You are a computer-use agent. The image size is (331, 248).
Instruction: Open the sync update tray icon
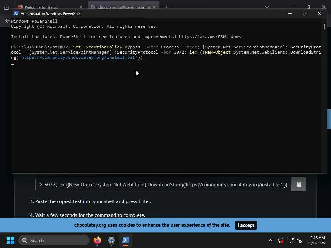pos(281,240)
